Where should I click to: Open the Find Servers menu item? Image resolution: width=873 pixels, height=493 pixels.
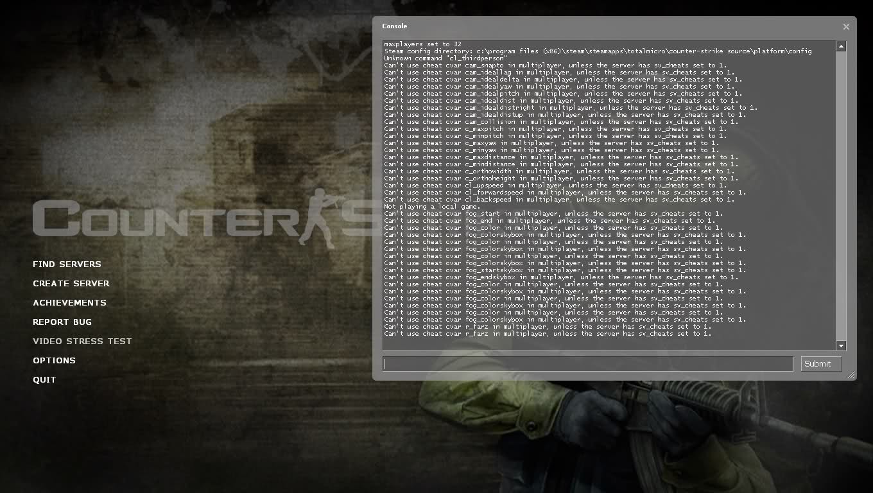[67, 264]
